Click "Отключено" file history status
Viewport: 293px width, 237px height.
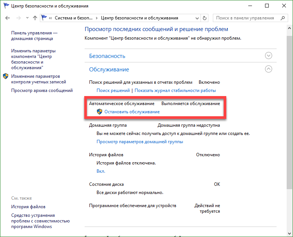click(x=208, y=155)
